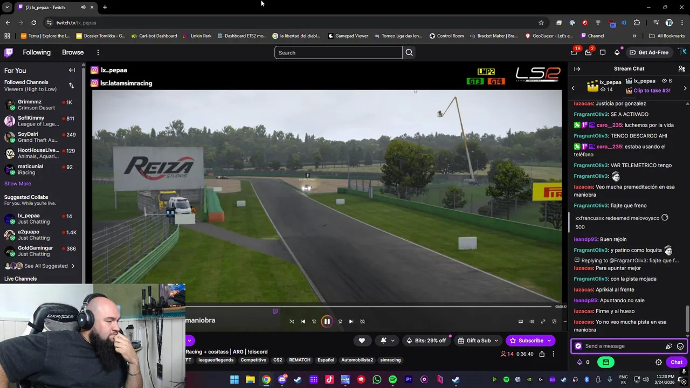Select the leagueoflegends tag
Image resolution: width=690 pixels, height=388 pixels.
pos(216,360)
